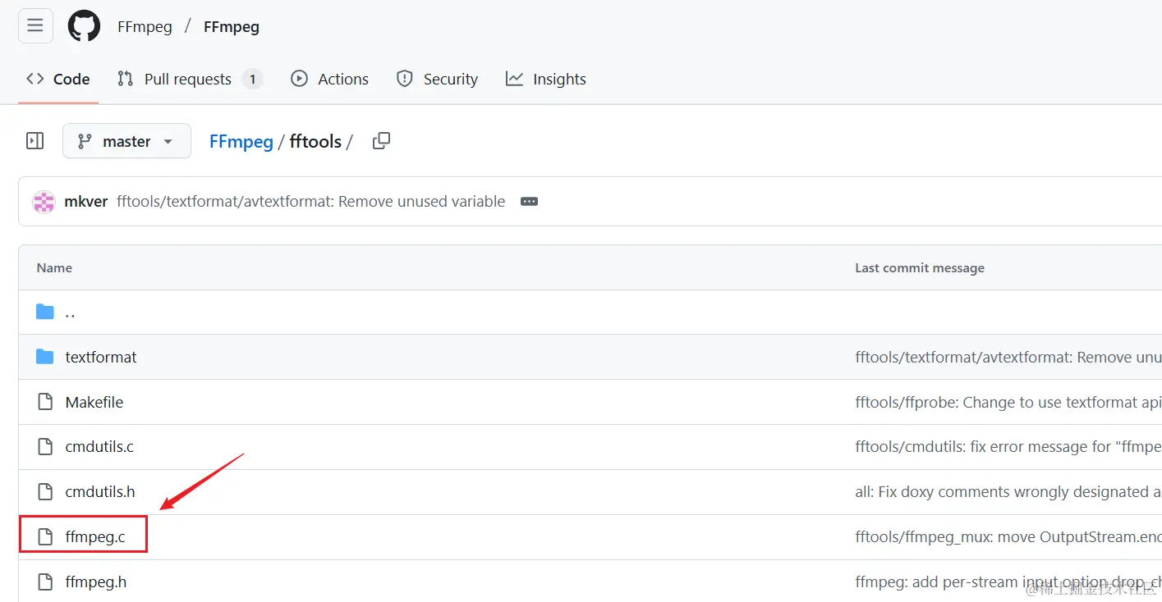The height and width of the screenshot is (602, 1162).
Task: Switch to the Security tab
Action: 437,79
